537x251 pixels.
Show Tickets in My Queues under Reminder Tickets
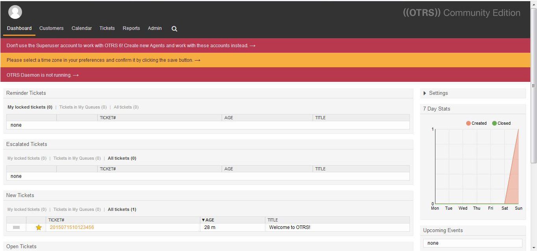(83, 107)
